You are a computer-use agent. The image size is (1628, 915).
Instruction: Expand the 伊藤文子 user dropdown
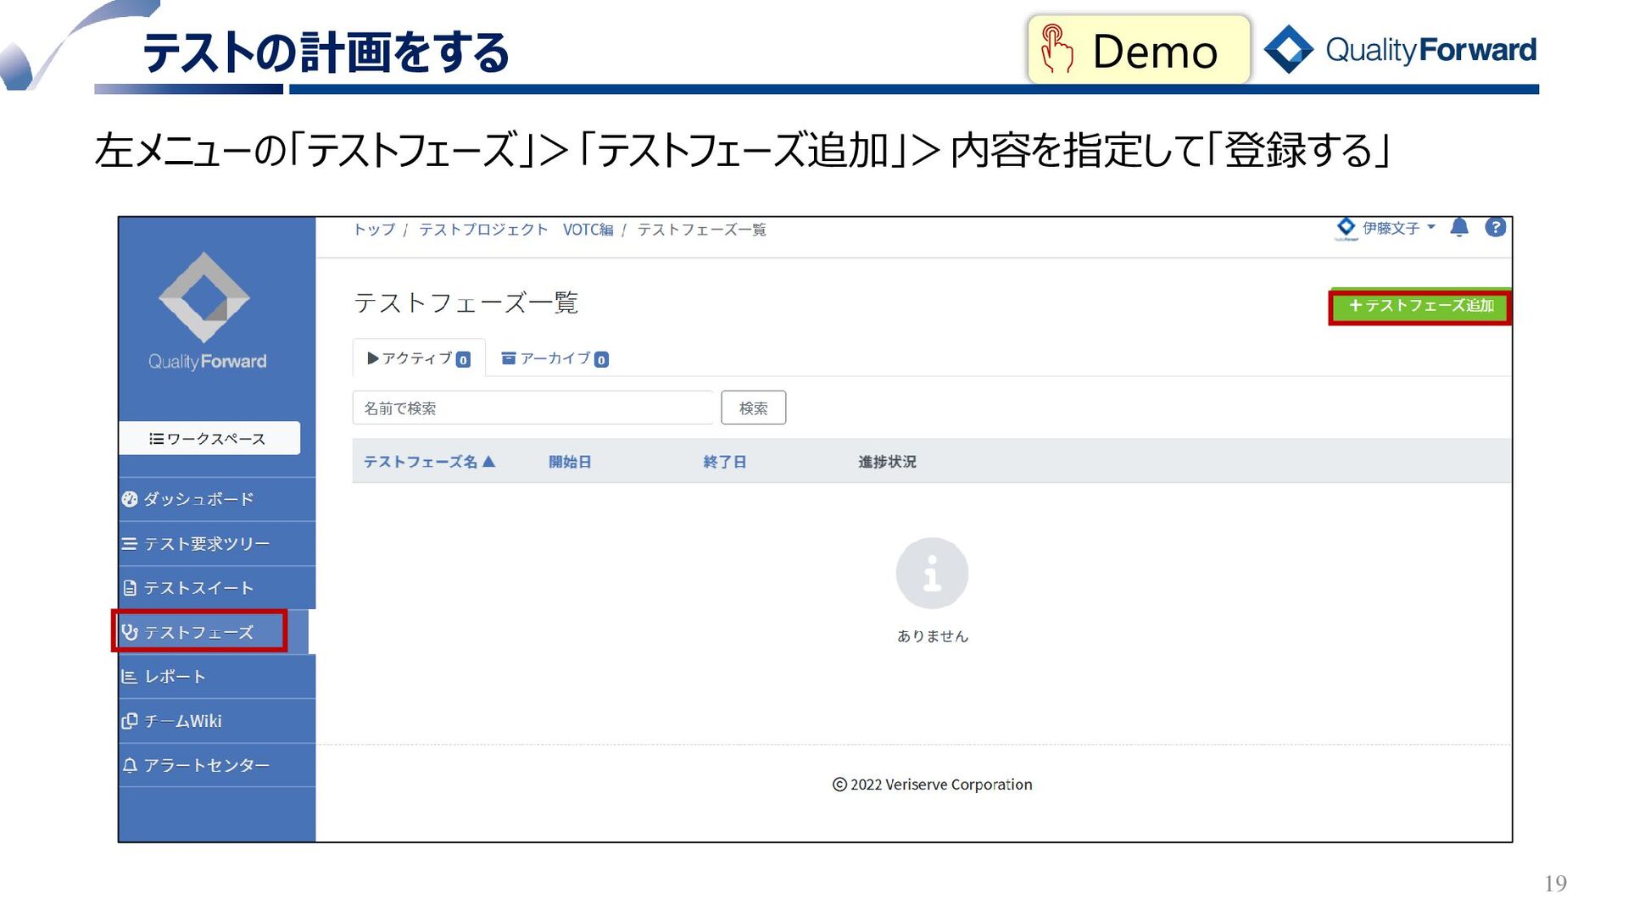tap(1397, 228)
